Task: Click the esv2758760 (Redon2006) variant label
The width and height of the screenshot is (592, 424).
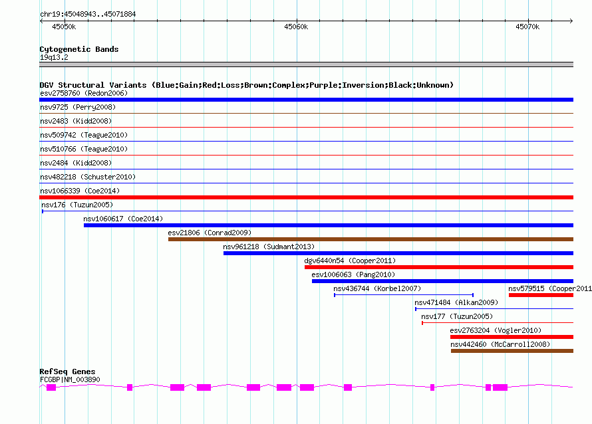Action: (x=84, y=93)
